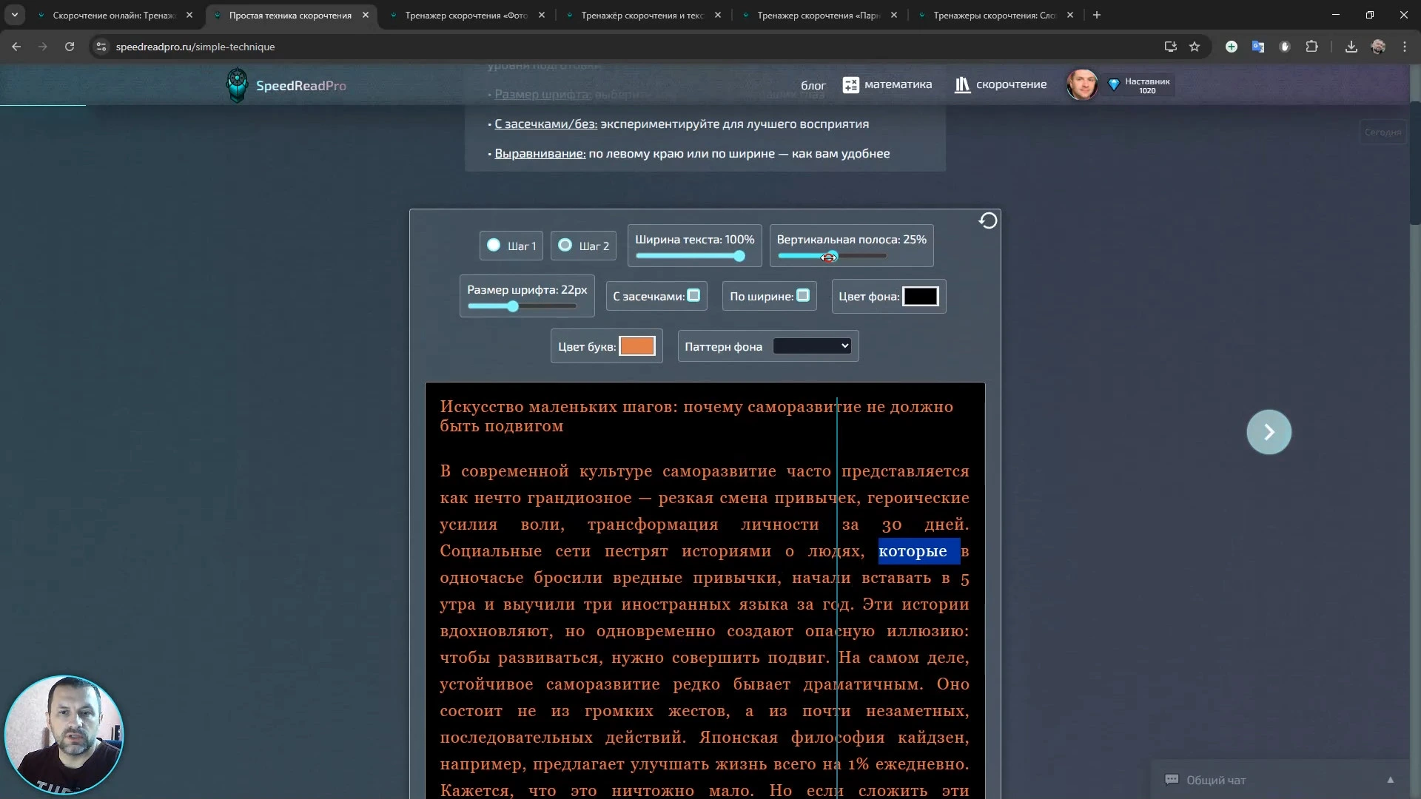The image size is (1421, 799).
Task: Switch to Скорочтение онлайн tab
Action: pyautogui.click(x=113, y=15)
